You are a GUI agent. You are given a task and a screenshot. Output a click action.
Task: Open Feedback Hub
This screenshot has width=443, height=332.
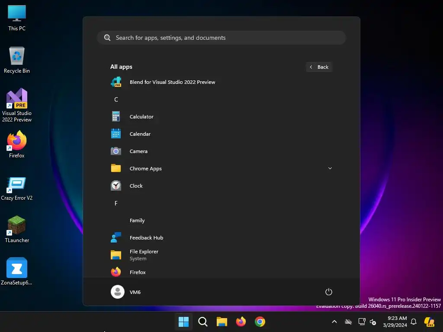tap(221, 238)
